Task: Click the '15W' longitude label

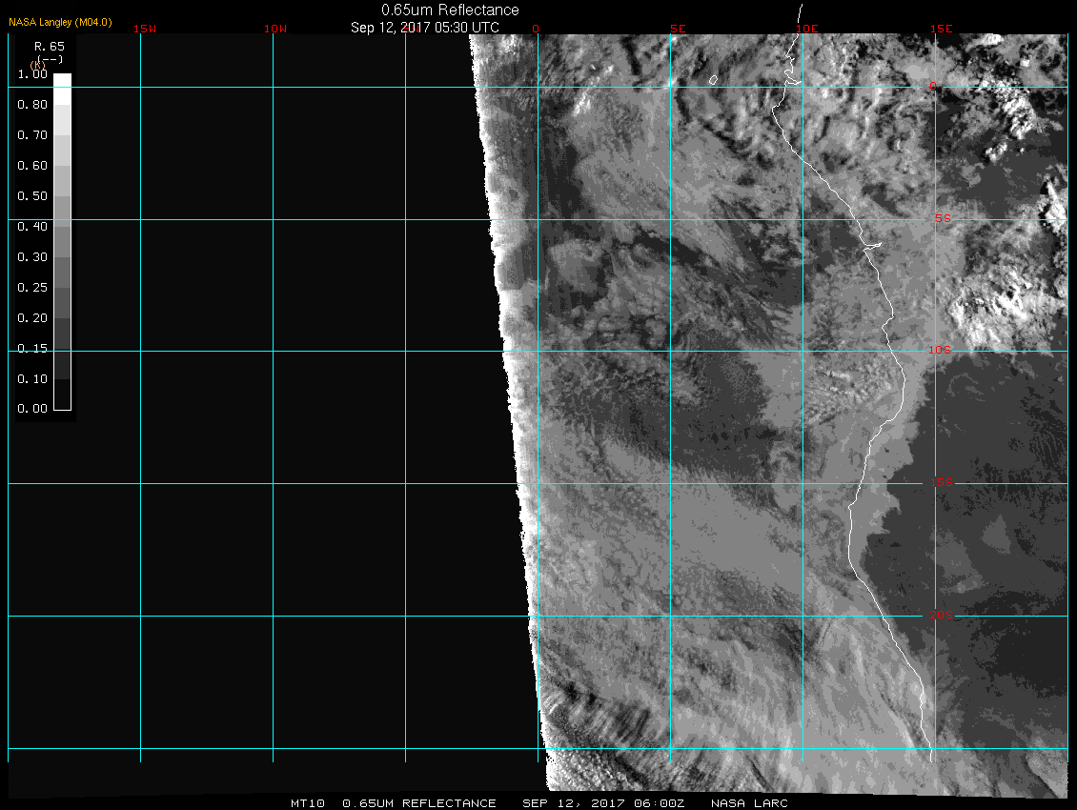Action: (x=145, y=29)
